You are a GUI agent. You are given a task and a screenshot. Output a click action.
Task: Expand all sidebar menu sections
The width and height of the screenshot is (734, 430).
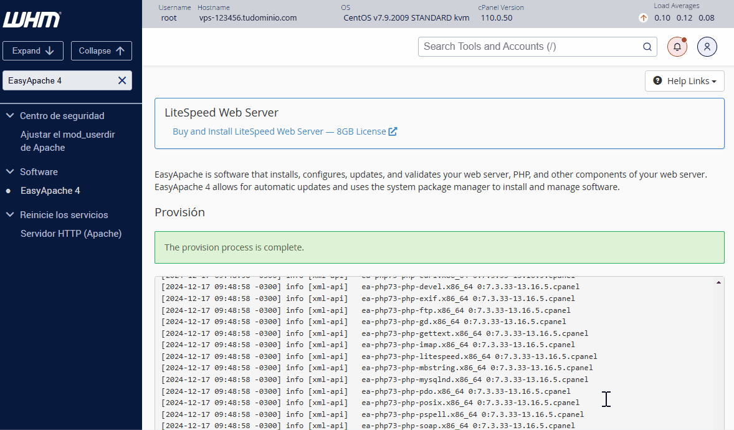click(x=33, y=50)
